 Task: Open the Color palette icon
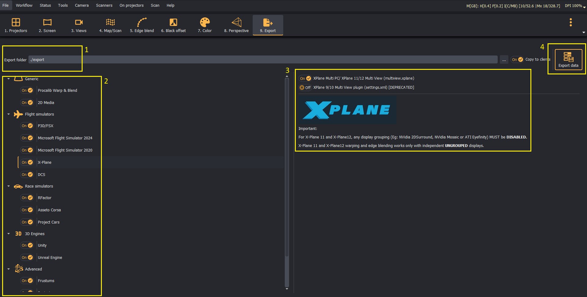coord(205,22)
